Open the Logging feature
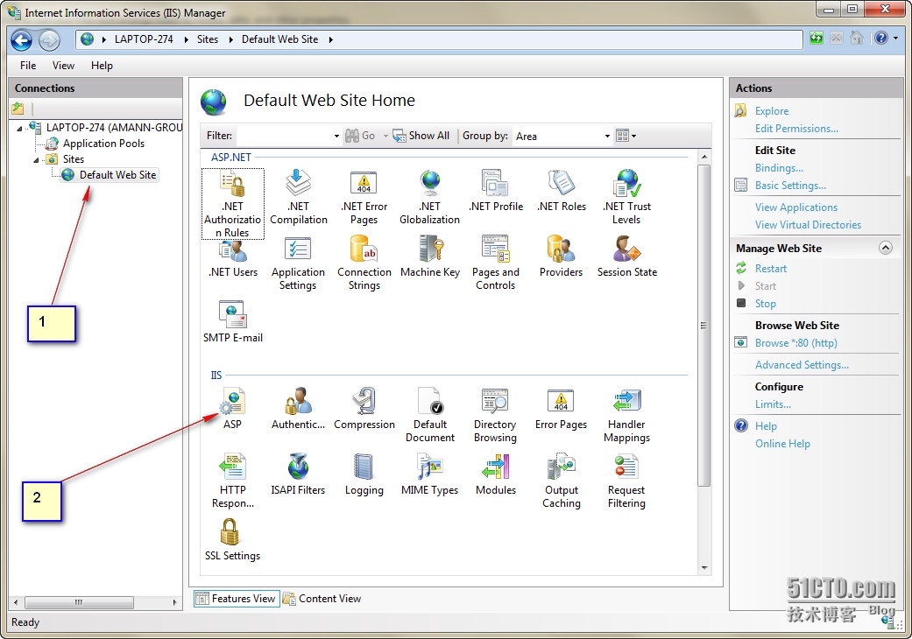 tap(364, 474)
